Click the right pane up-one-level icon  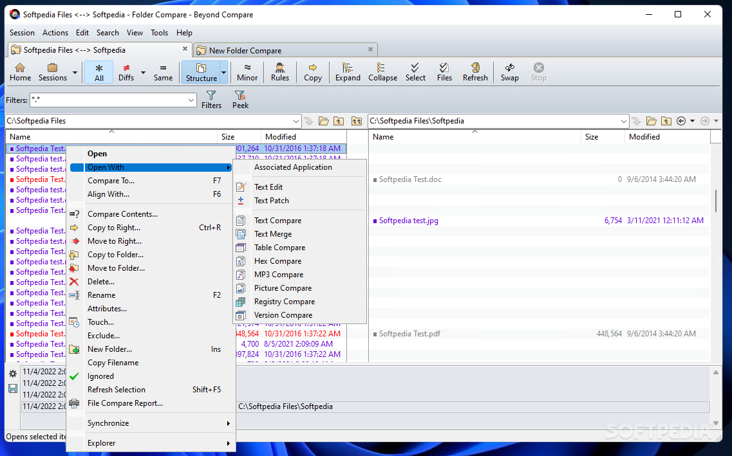[x=666, y=121]
